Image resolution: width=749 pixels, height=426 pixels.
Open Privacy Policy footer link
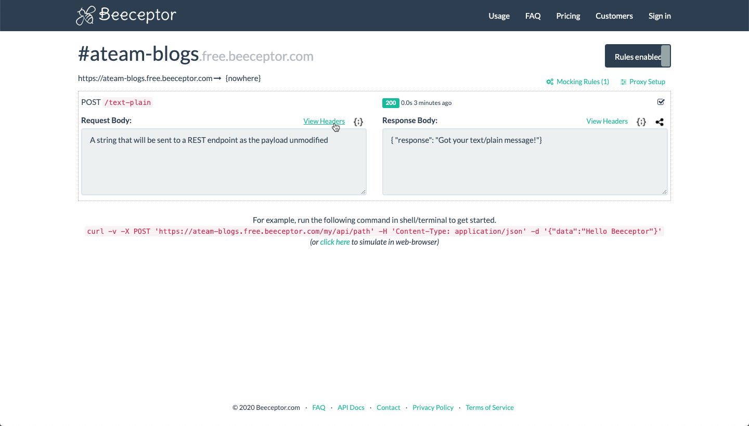click(x=433, y=408)
